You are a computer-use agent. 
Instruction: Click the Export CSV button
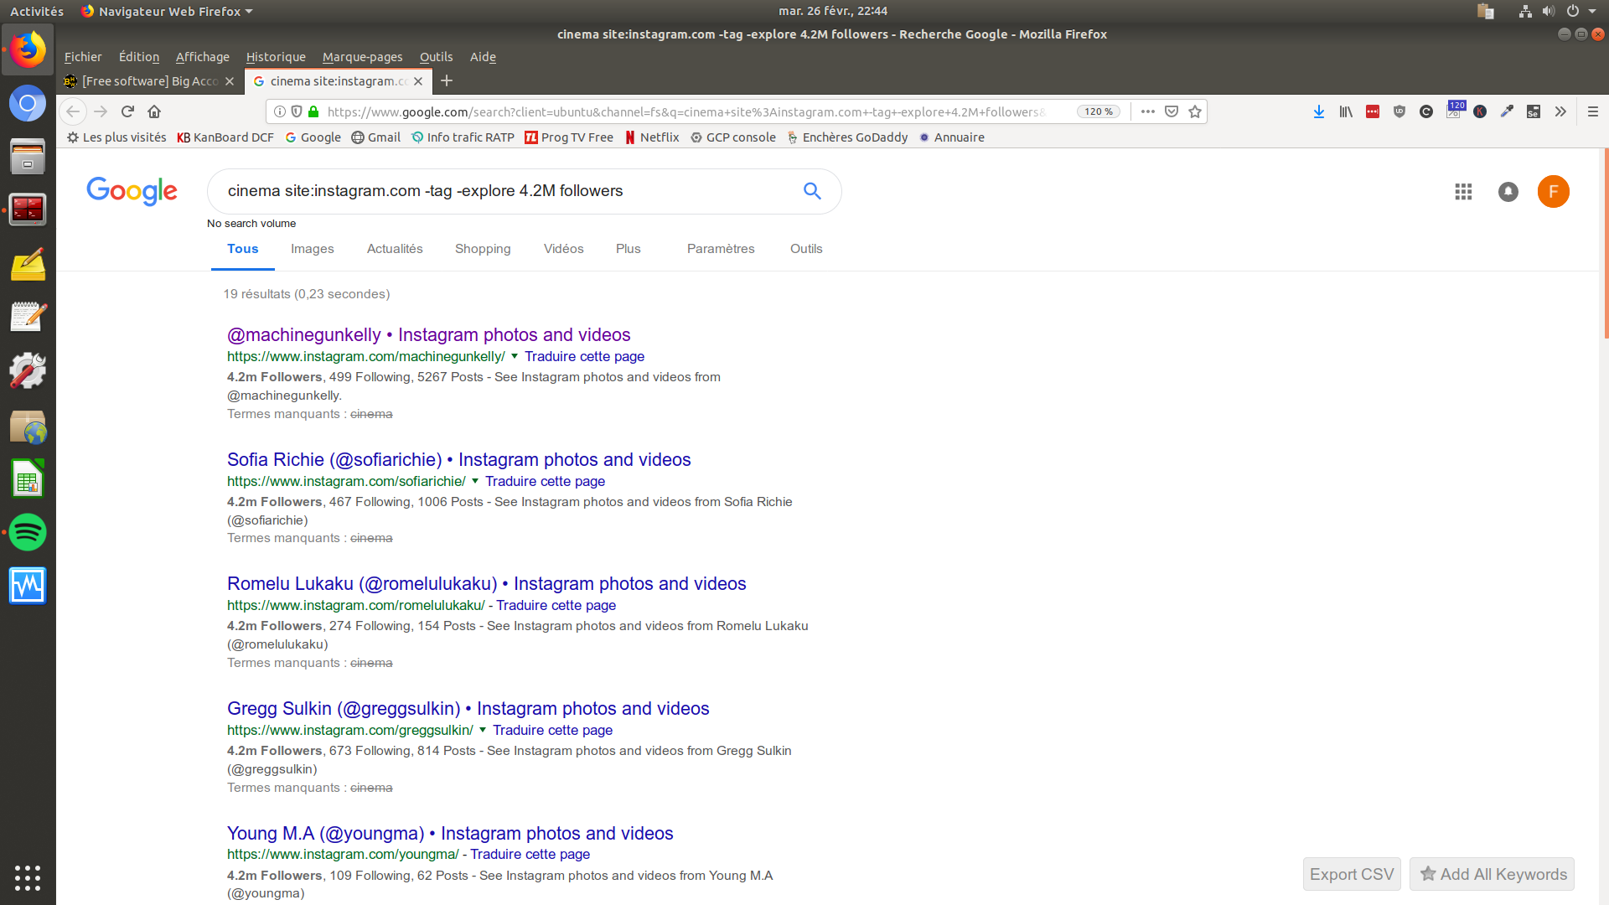[1352, 874]
